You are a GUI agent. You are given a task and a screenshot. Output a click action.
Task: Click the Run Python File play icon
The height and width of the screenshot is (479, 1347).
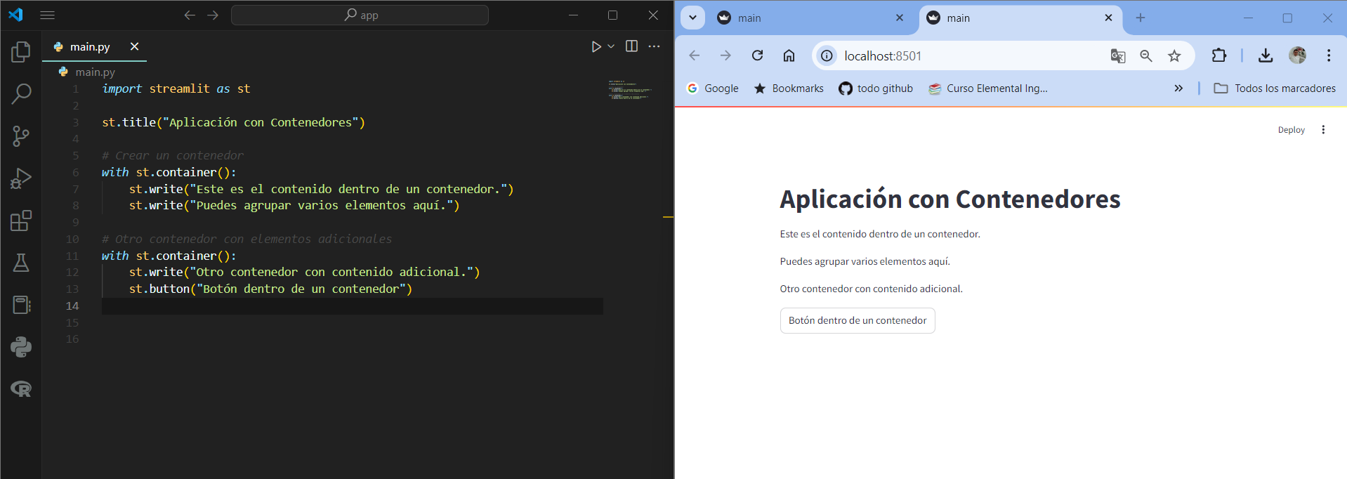coord(596,46)
